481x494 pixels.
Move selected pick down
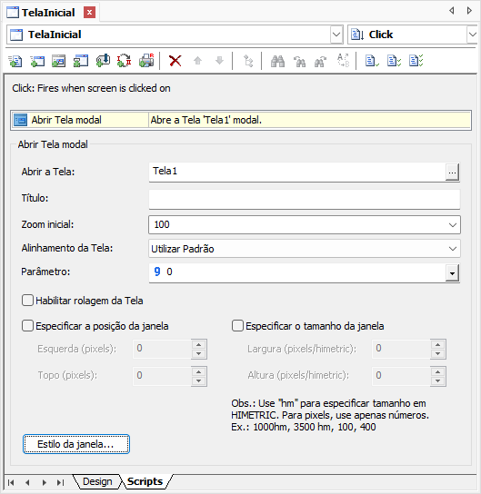point(219,61)
